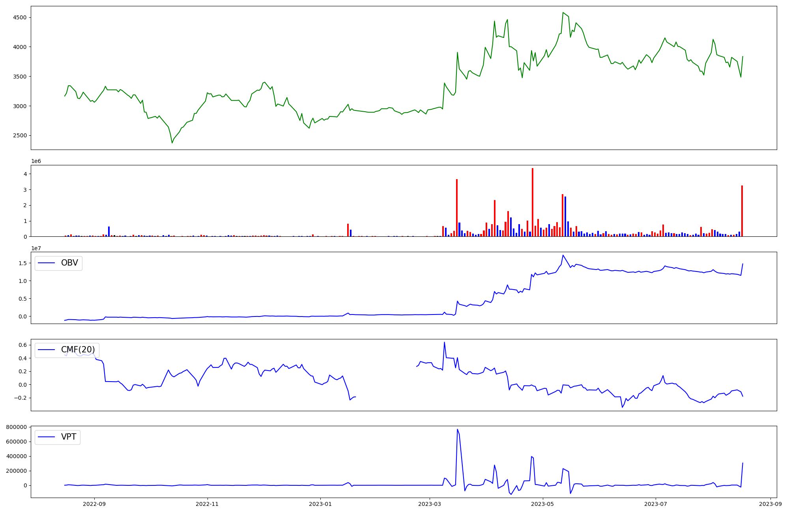The image size is (789, 513).
Task: Click the 2023-03 x-axis date label
Action: pos(429,504)
